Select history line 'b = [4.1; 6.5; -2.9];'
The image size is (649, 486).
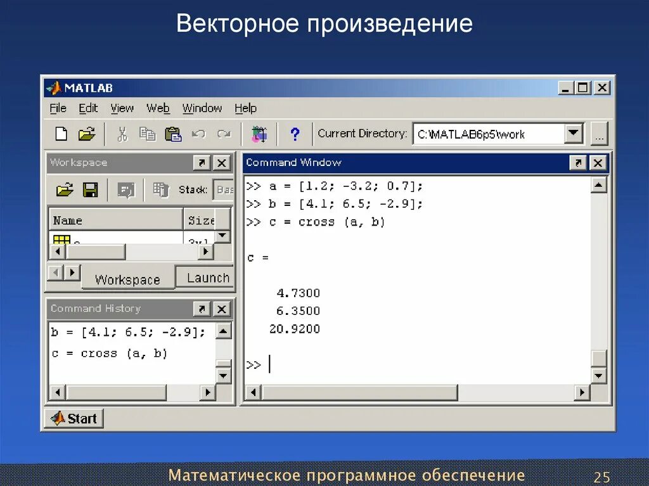[128, 332]
